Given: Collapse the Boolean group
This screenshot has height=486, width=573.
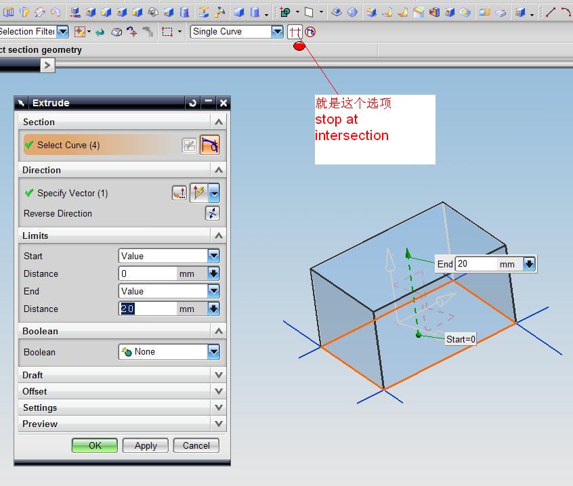Looking at the screenshot, I should coord(219,331).
